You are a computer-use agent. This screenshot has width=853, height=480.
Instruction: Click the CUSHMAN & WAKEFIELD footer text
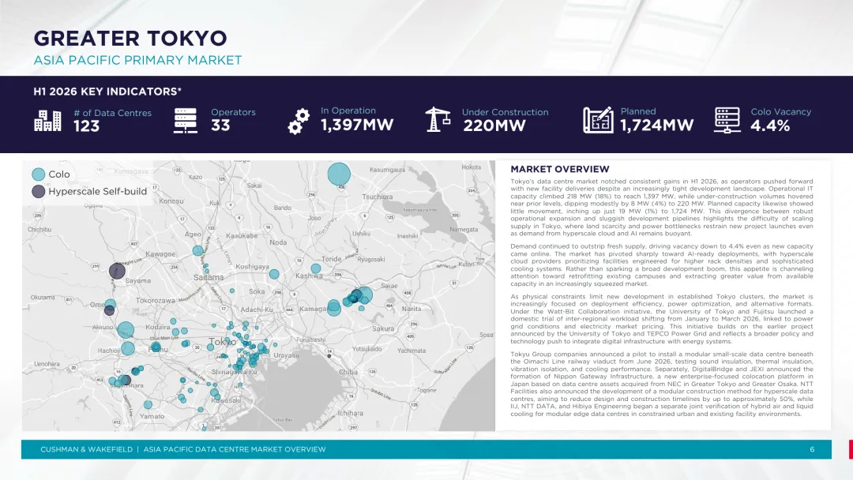pos(87,449)
